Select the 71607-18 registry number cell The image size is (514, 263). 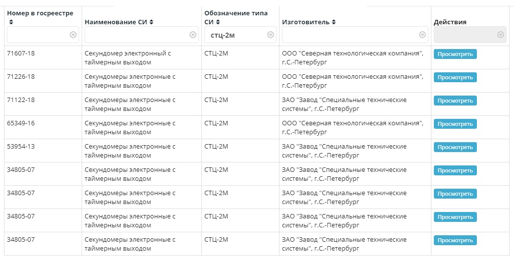21,53
